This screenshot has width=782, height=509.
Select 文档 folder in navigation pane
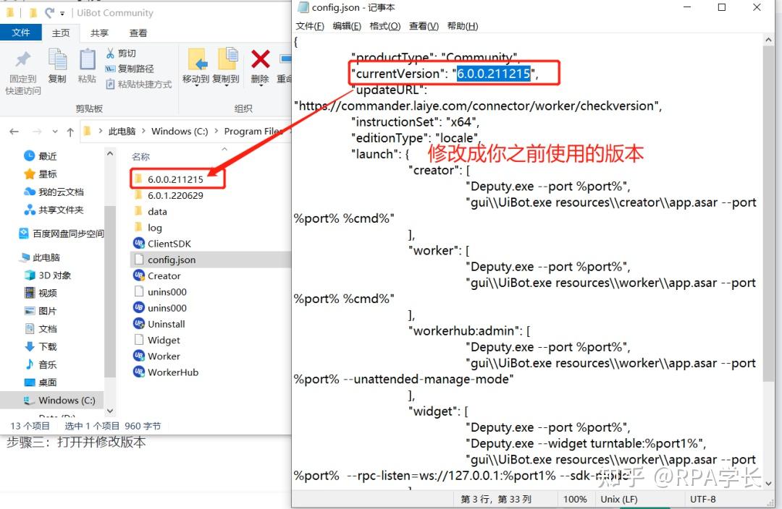[41, 329]
